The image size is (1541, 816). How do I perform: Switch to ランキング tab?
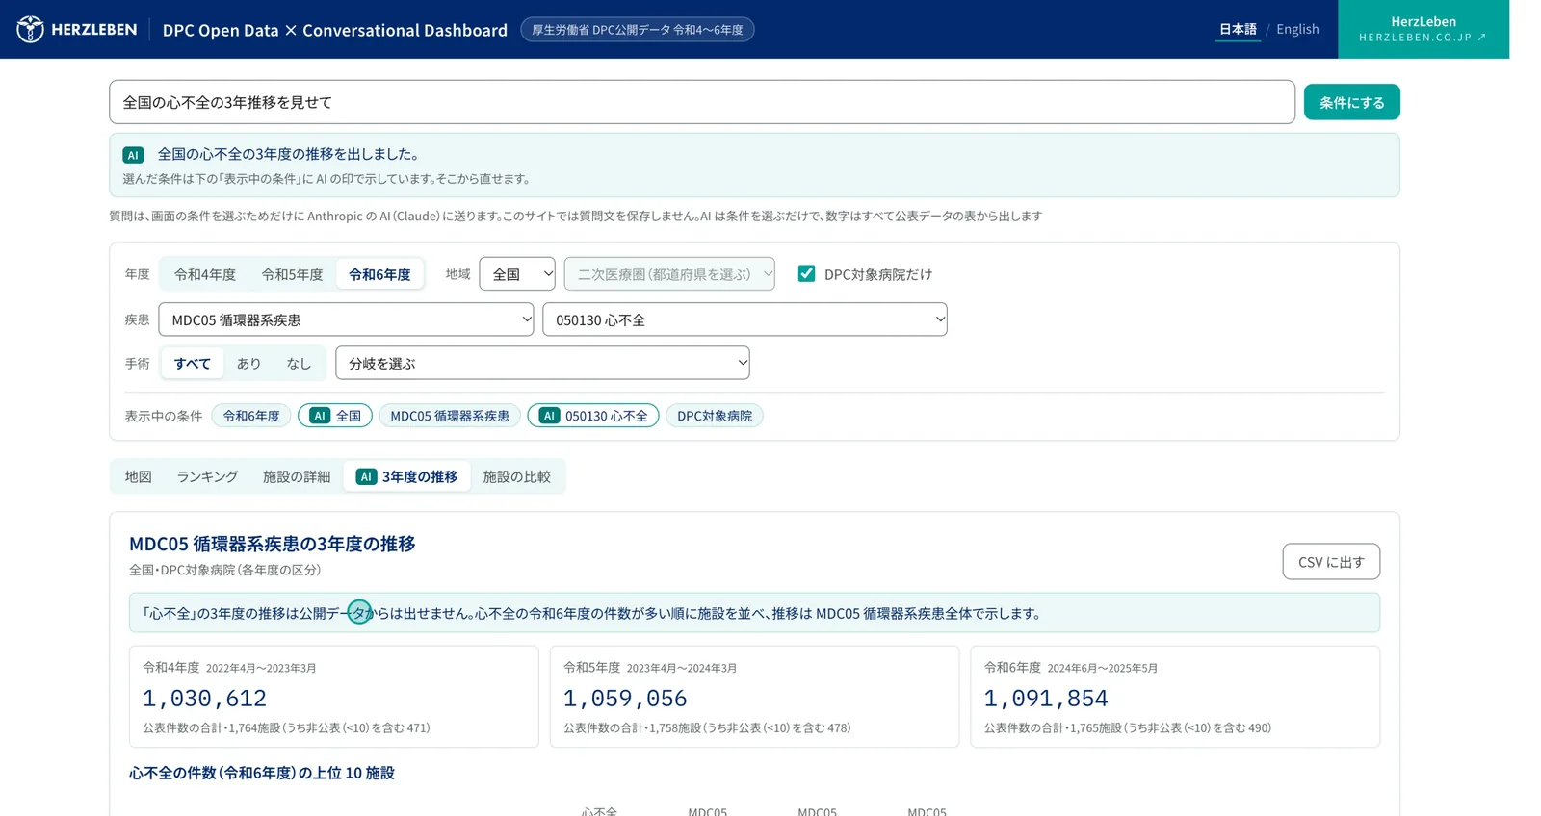(207, 476)
